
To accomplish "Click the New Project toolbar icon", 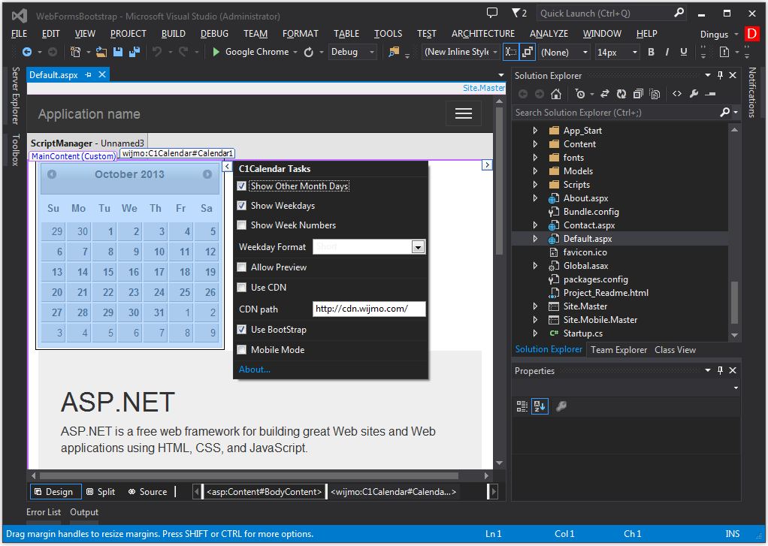I will (x=75, y=52).
